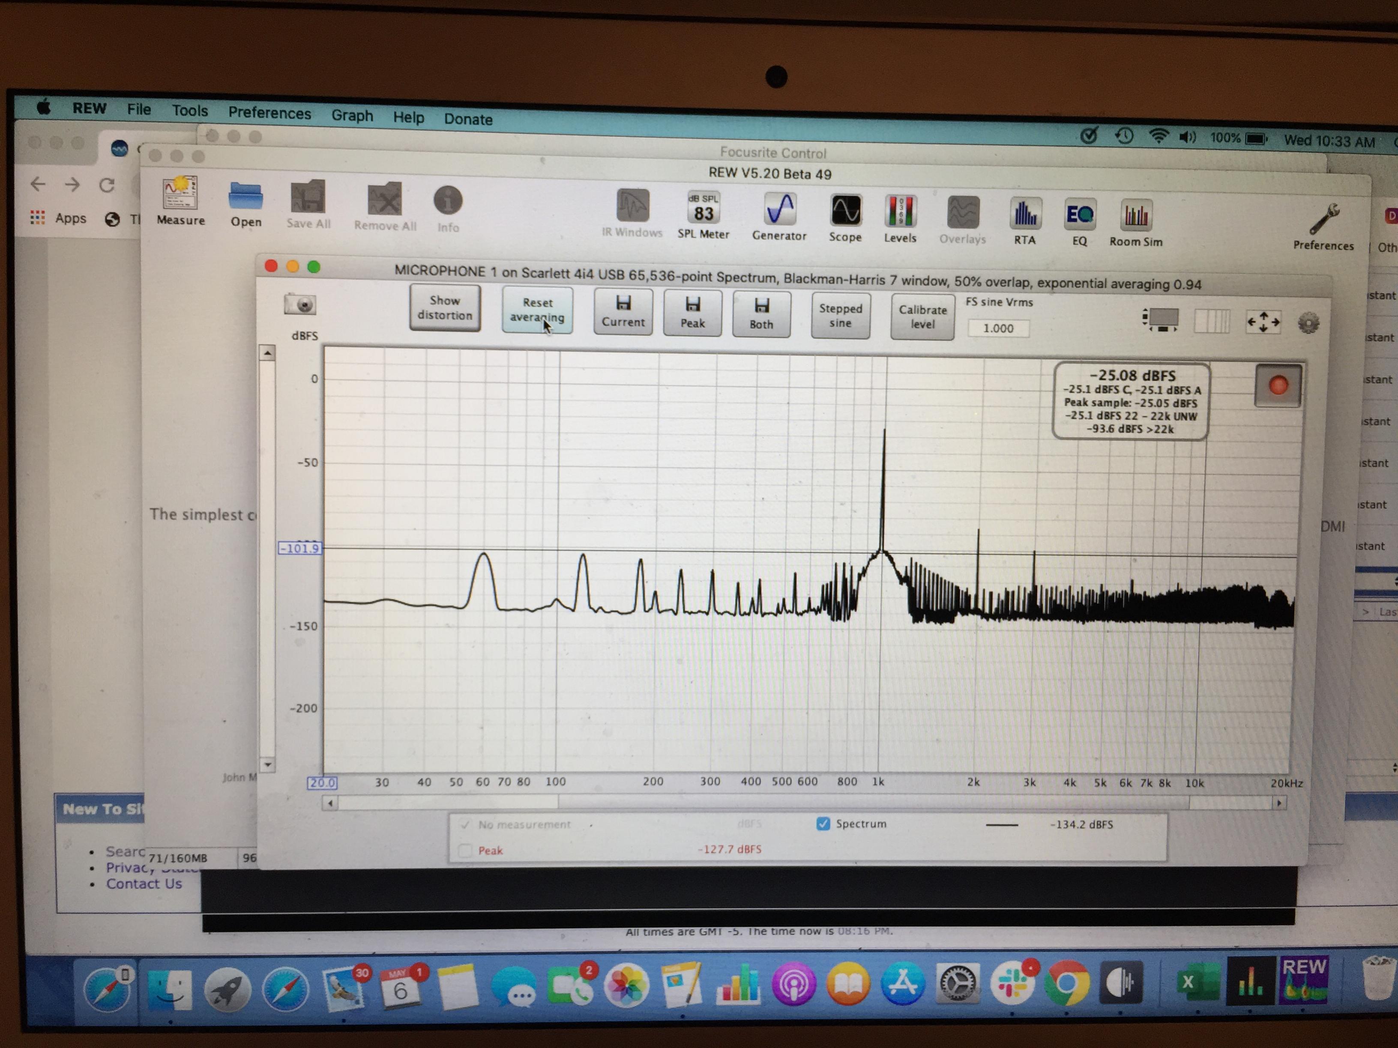Toggle the No measurement checkbox
The height and width of the screenshot is (1048, 1398).
coord(465,824)
